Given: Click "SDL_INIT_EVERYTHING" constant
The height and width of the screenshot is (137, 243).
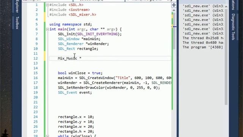Looking at the screenshot, I should [x=97, y=34].
